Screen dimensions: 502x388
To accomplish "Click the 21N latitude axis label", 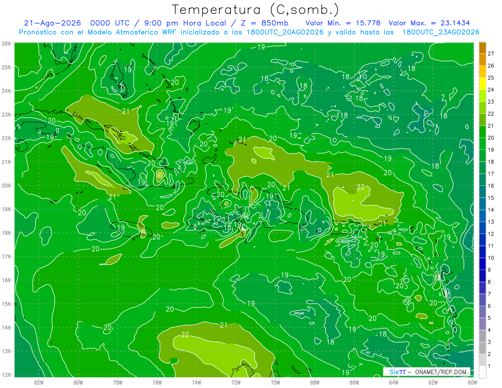I will click(6, 162).
